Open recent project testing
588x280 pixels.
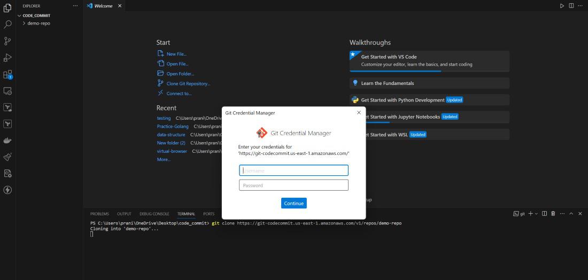click(x=164, y=118)
